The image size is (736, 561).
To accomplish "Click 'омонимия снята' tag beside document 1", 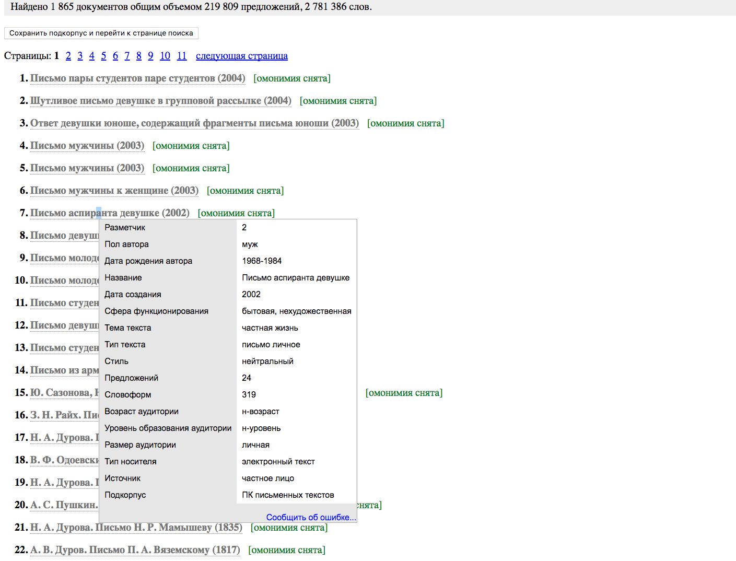I will click(292, 78).
